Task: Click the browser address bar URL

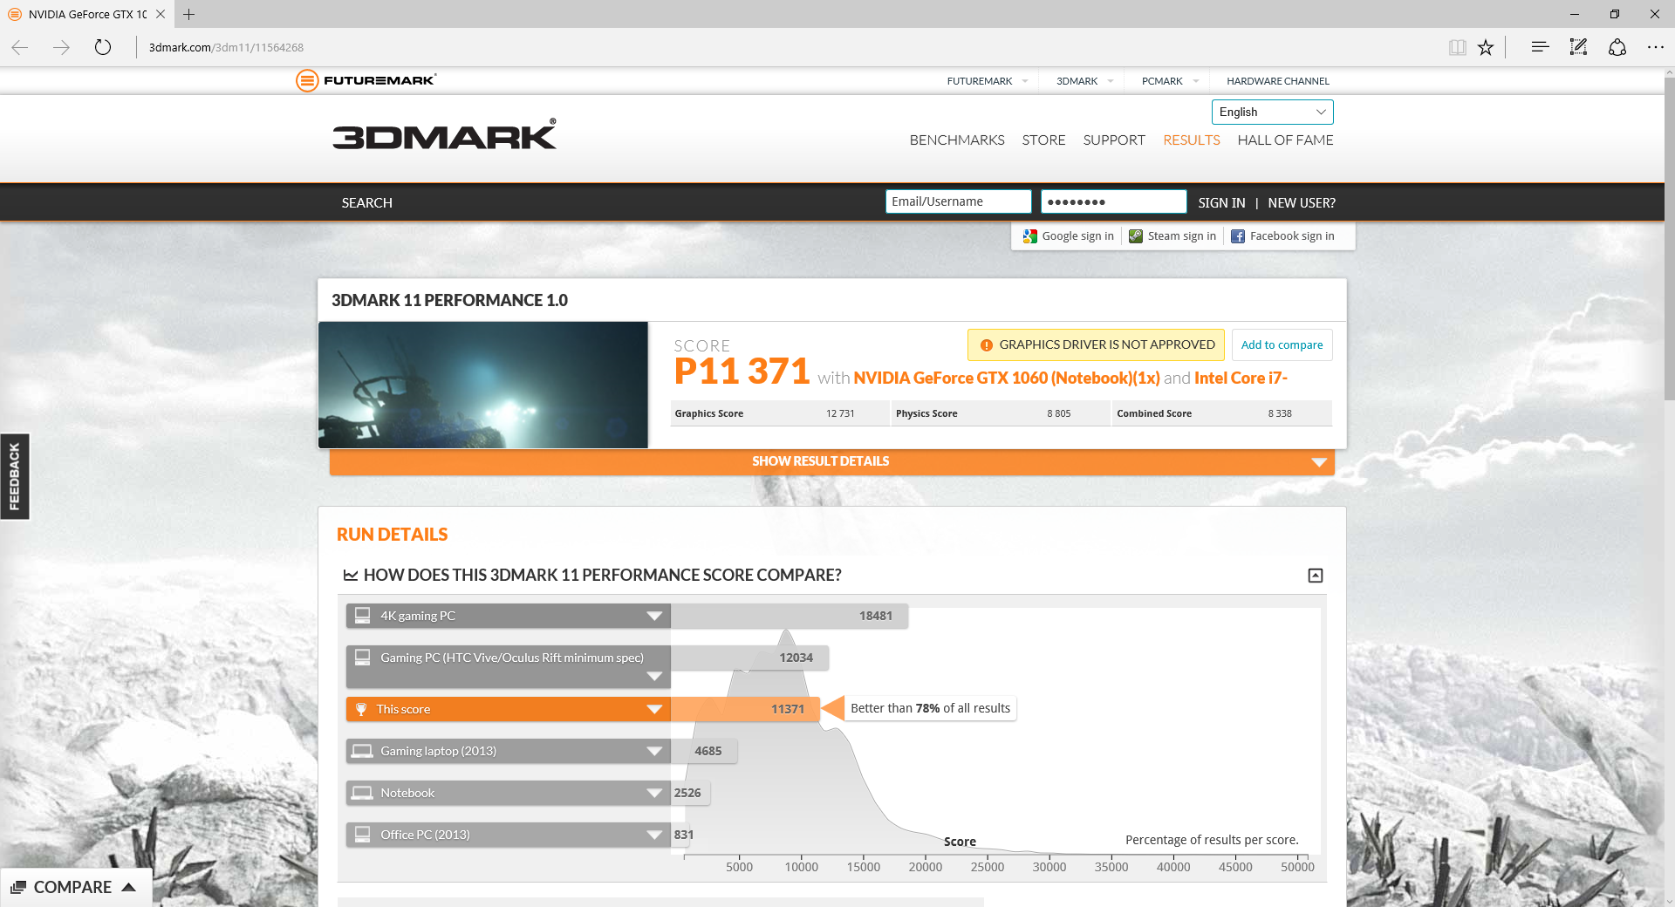Action: click(x=226, y=47)
